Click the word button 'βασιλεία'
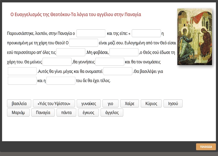The image size is (218, 156). [19, 103]
